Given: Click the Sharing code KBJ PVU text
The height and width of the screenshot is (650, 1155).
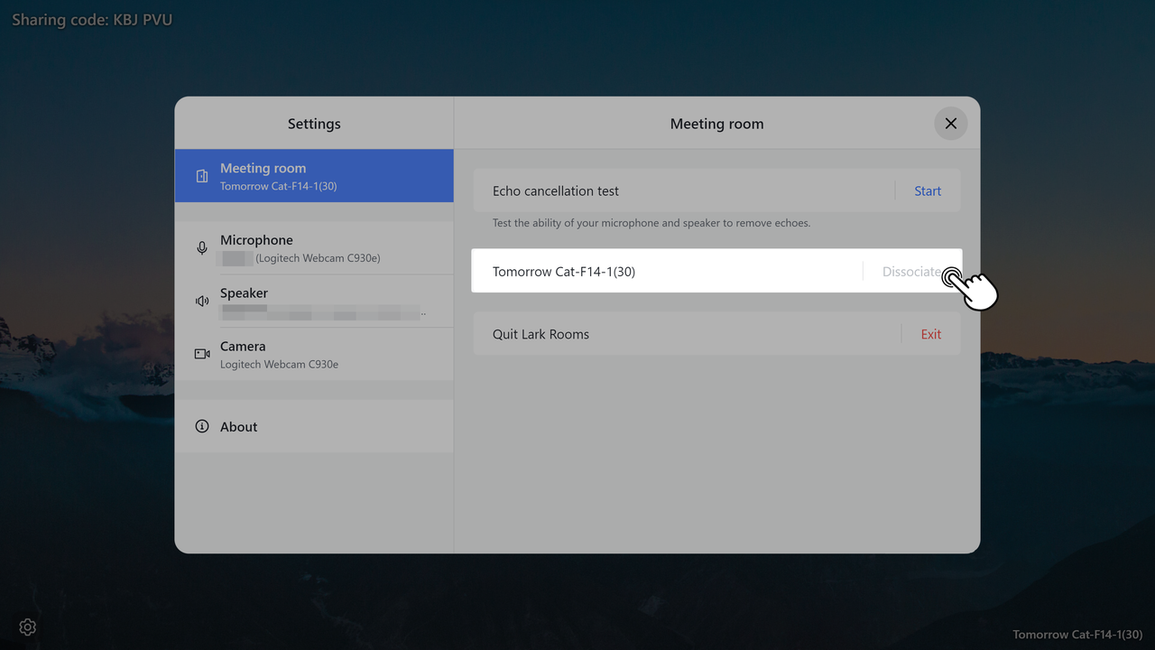Looking at the screenshot, I should point(92,19).
